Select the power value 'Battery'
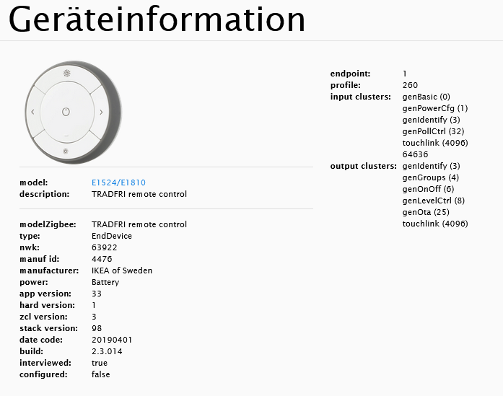Viewport: 503px width, 396px height. 105,282
